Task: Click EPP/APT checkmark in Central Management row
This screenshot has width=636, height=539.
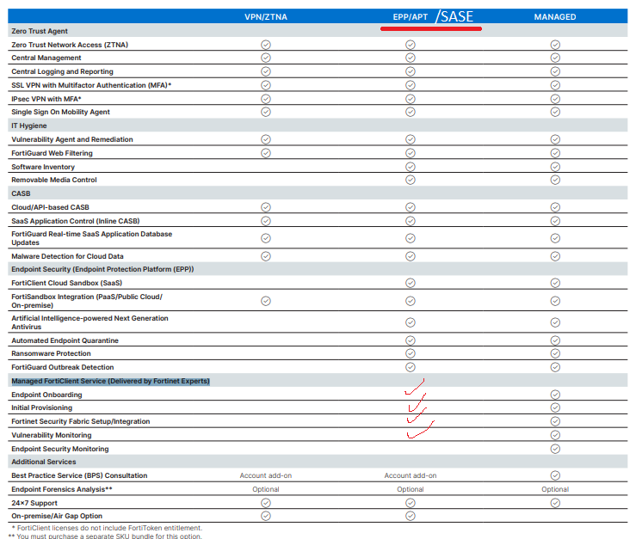Action: click(411, 58)
